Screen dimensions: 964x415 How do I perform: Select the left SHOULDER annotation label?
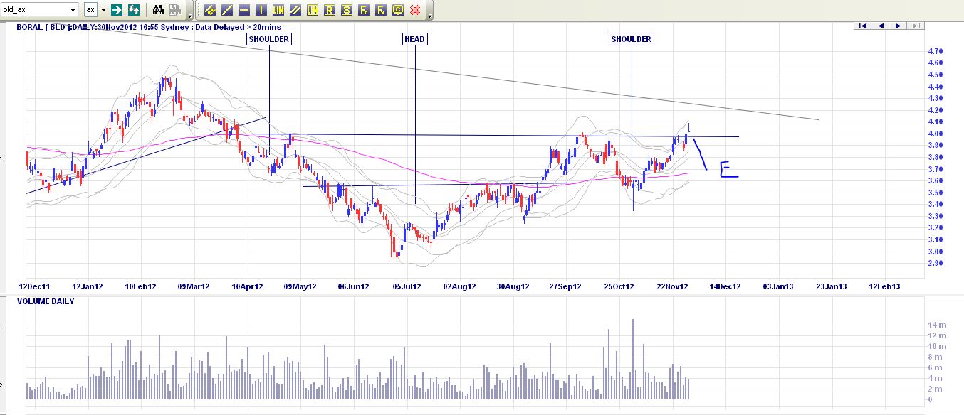269,39
